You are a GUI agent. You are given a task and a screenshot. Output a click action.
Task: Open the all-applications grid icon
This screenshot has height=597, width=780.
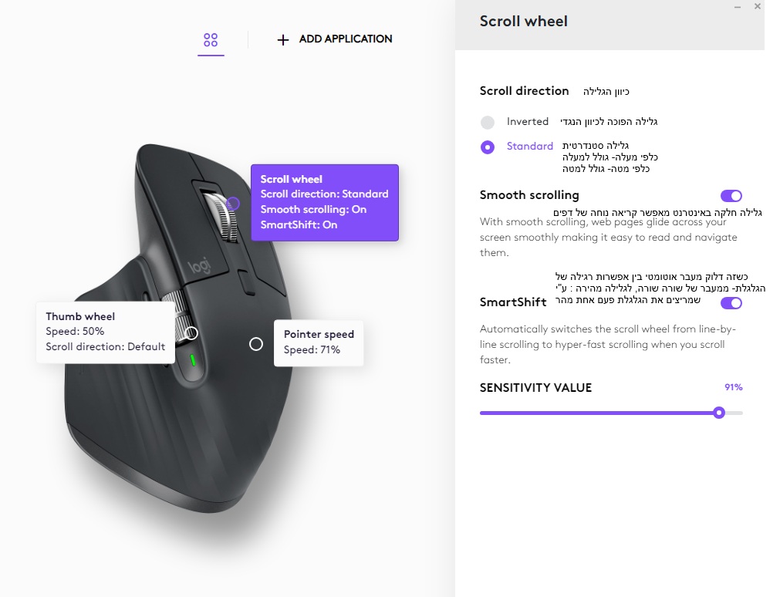[211, 40]
